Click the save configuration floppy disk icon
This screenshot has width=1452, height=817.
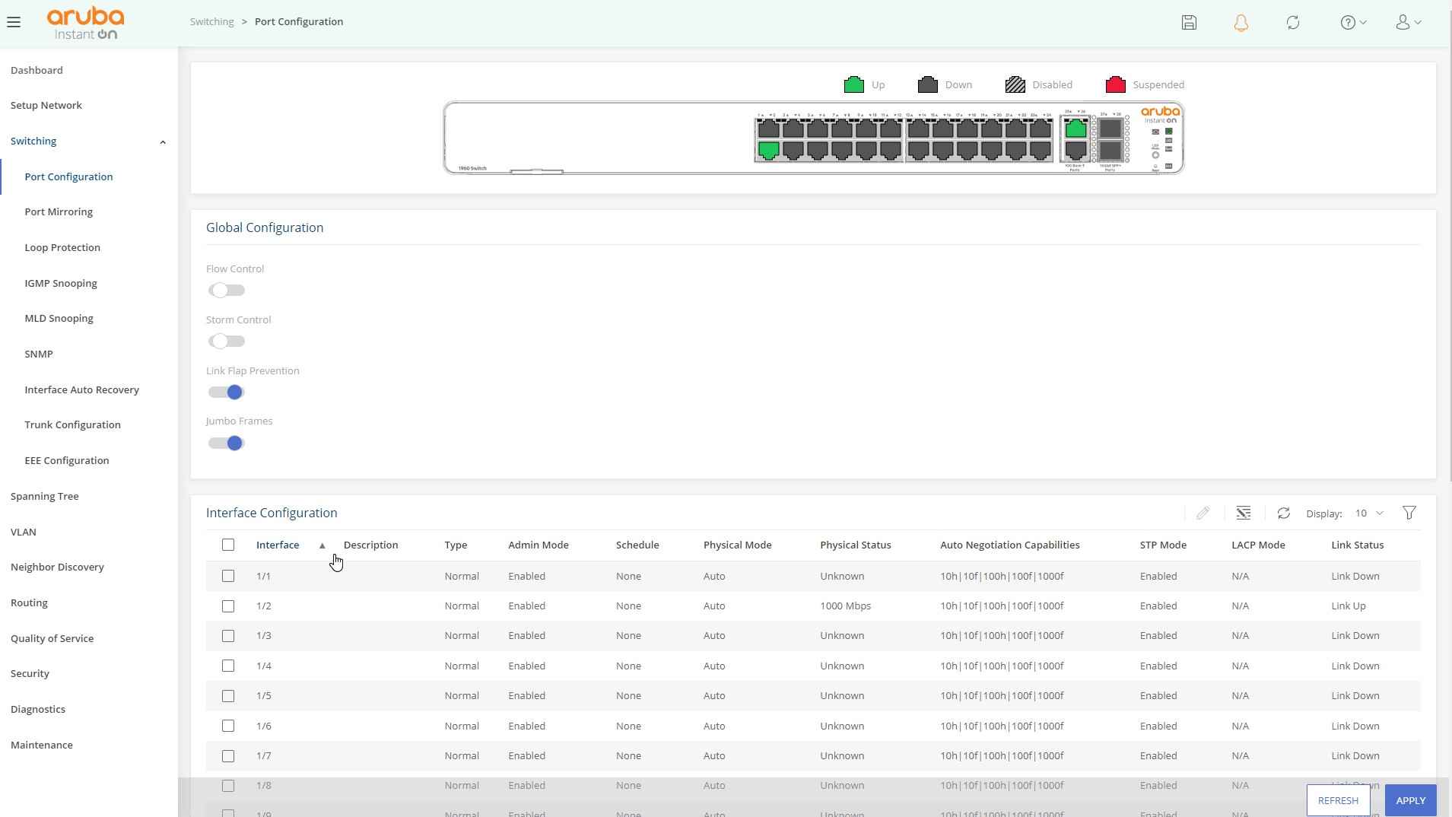[1189, 23]
